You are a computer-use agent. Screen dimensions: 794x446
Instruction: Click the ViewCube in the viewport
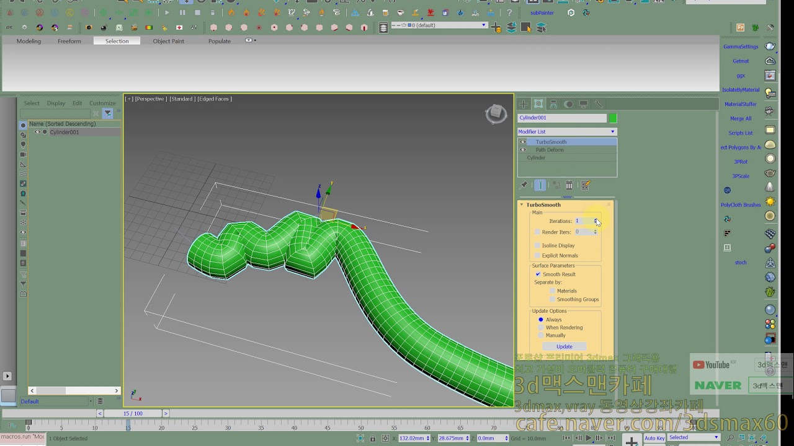pyautogui.click(x=496, y=113)
